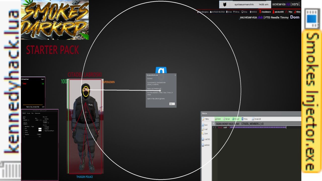This screenshot has width=322, height=181.
Task: Click Load URL in the script editor
Action: [206, 139]
